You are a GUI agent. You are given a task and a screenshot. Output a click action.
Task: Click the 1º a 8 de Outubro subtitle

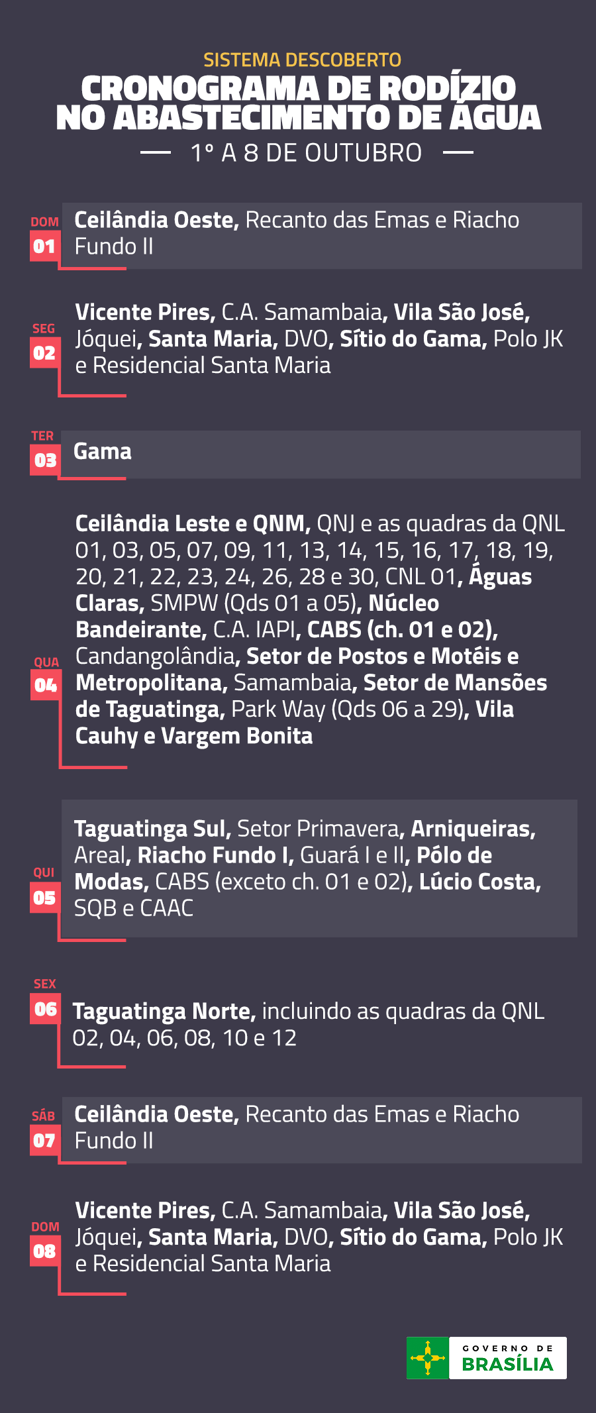(x=306, y=153)
